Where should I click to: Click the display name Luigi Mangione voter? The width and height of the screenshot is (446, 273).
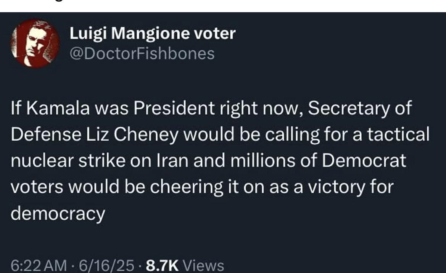coord(153,34)
